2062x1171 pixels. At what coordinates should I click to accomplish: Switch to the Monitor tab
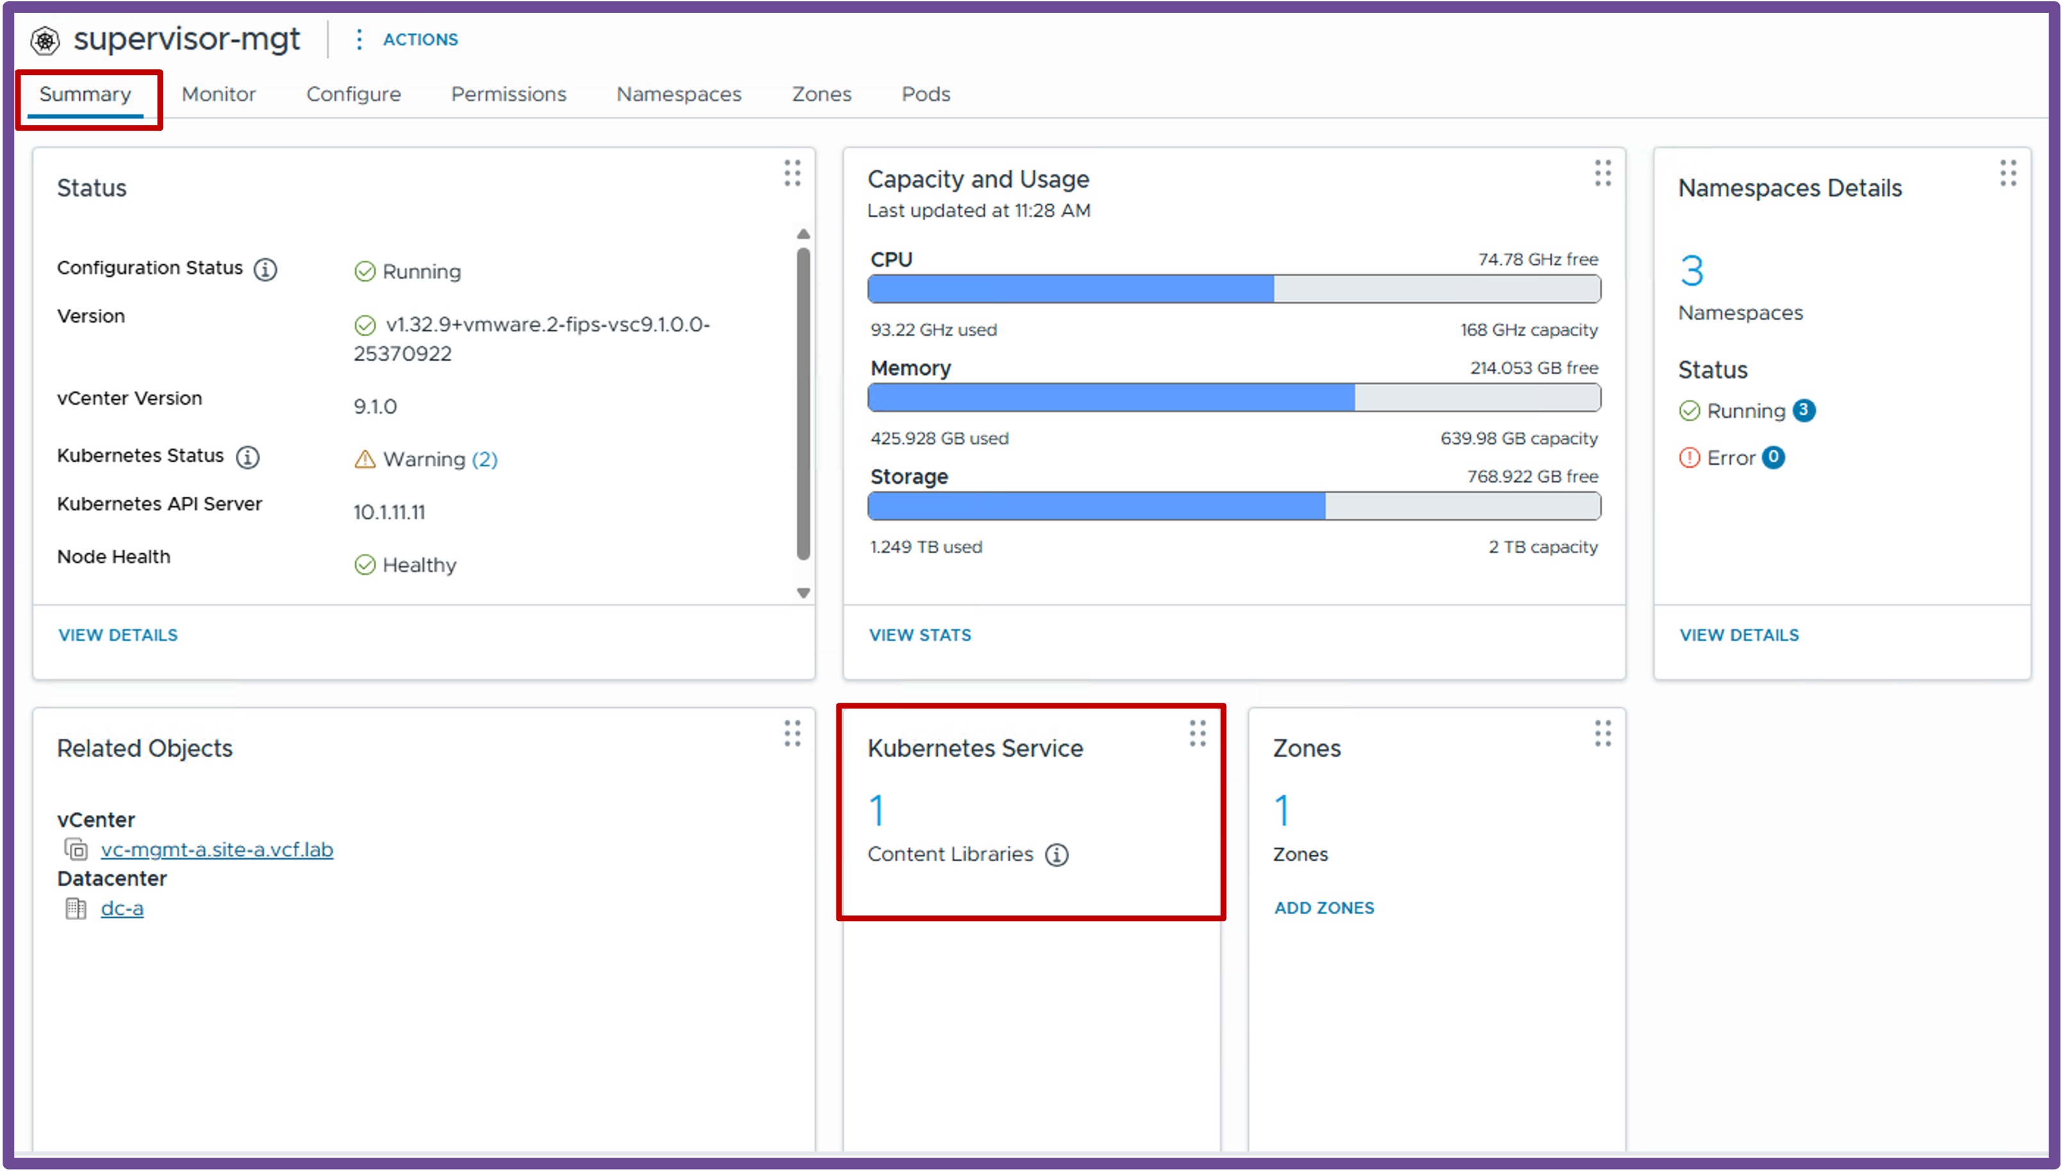219,94
